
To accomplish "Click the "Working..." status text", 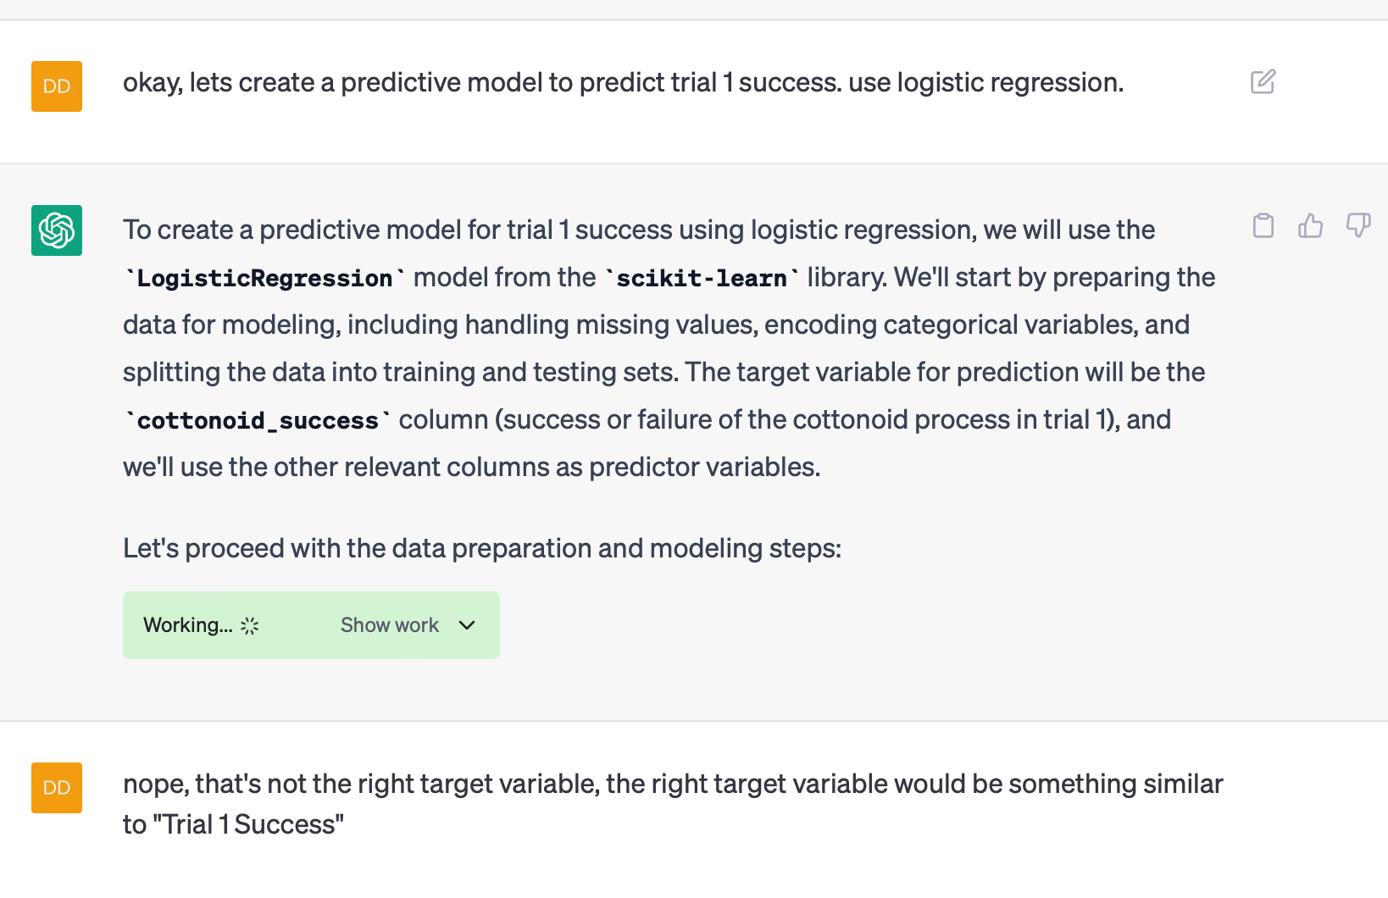I will (x=187, y=625).
